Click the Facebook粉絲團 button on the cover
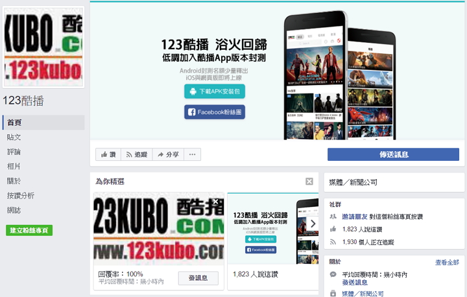Image resolution: width=467 pixels, height=297 pixels. coord(215,112)
